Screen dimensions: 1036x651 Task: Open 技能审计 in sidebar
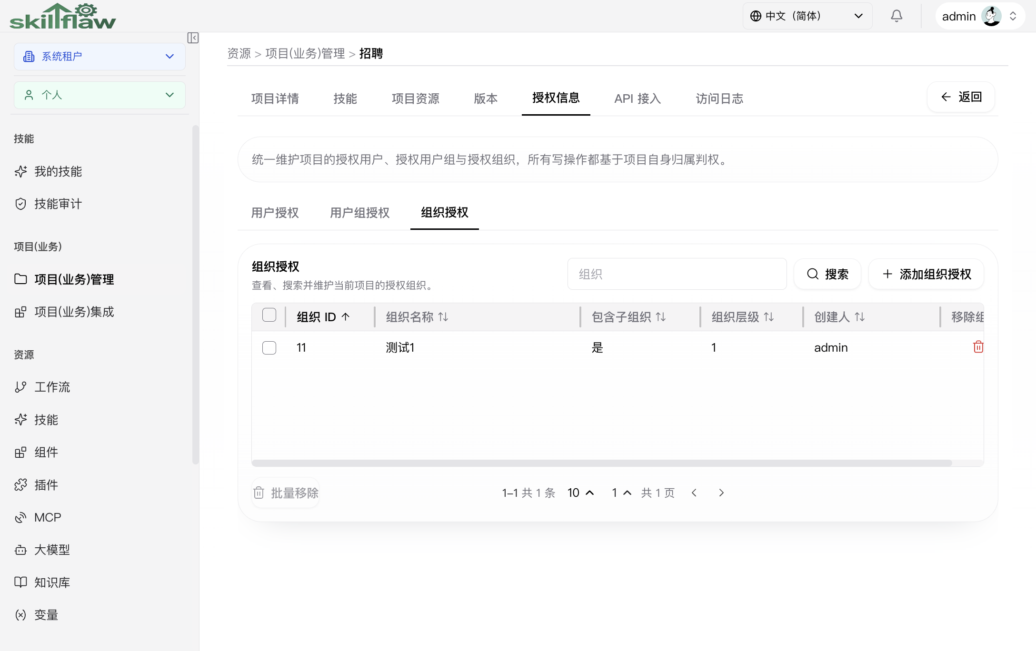click(x=58, y=204)
